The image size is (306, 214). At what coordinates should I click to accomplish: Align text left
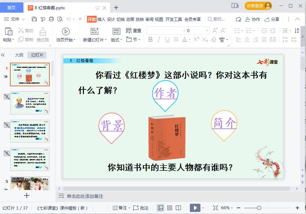point(238,40)
